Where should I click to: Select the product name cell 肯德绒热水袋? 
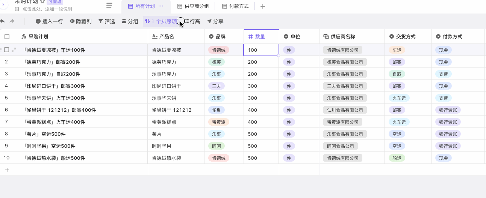coord(176,158)
